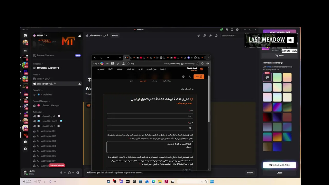Open the Discord inbox icon
Screen dimensions: 329x185
click(x=232, y=30)
